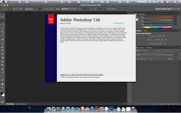The image size is (181, 113).
Task: Open the Фильтр menu
Action: coord(97,2)
